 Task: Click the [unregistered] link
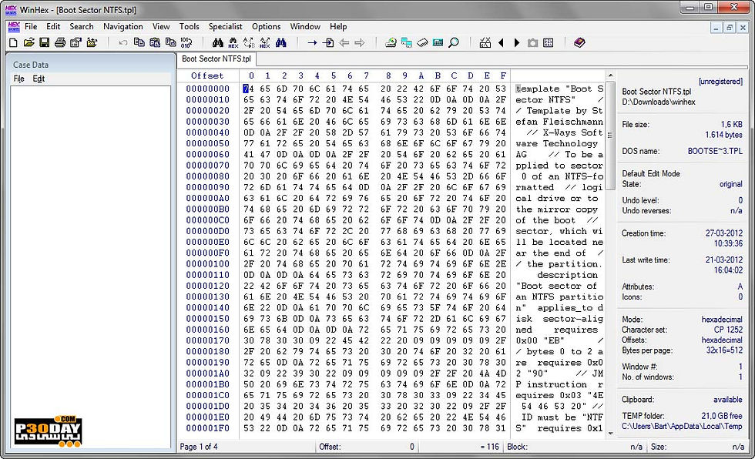point(720,82)
